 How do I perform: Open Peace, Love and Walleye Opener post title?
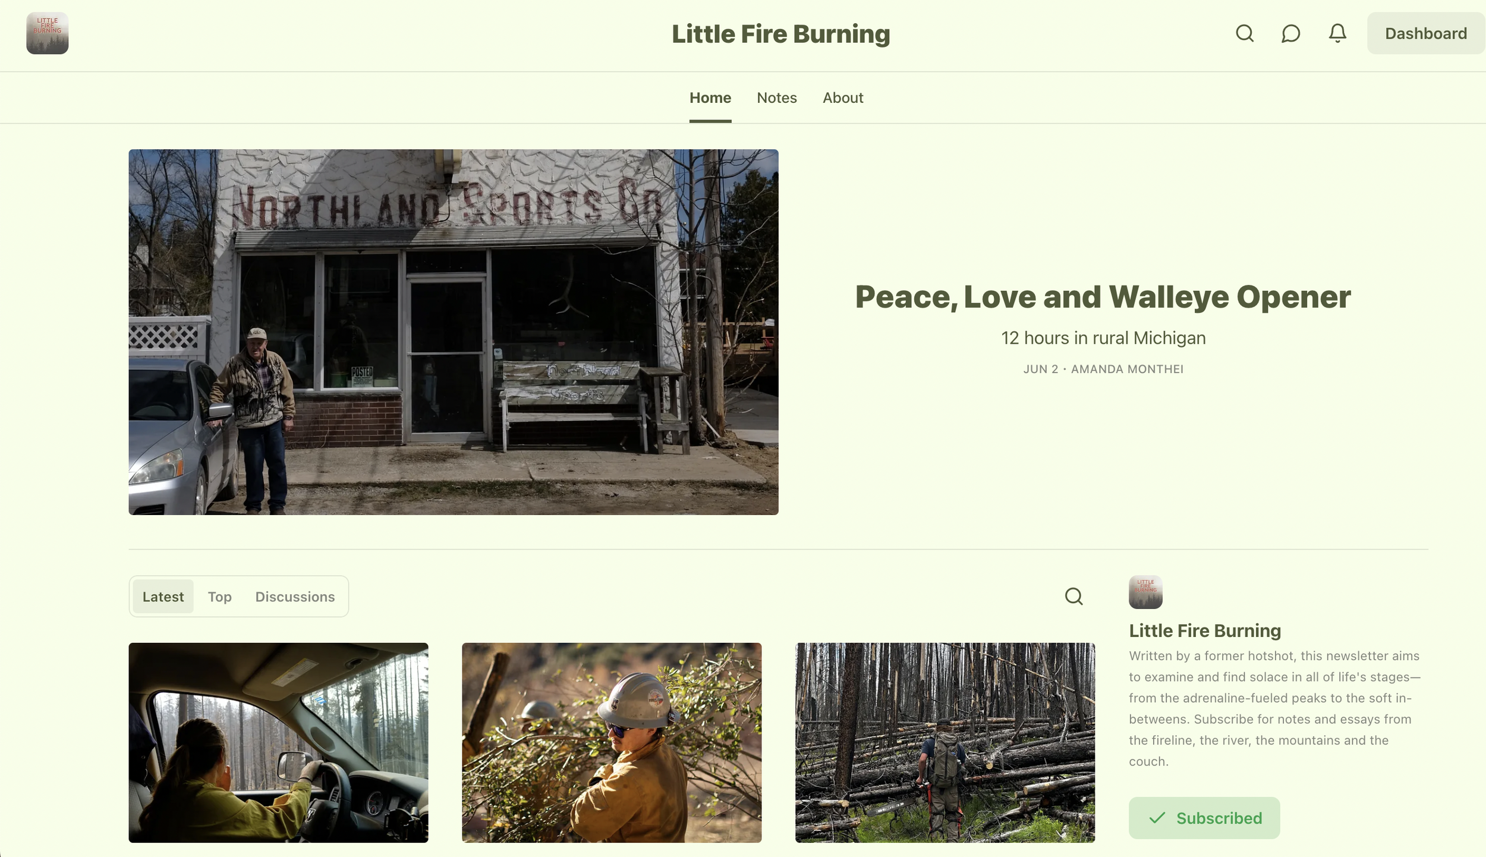point(1103,297)
